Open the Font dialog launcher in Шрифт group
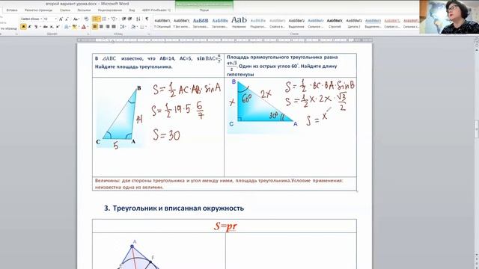This screenshot has height=269, width=479. 89,34
